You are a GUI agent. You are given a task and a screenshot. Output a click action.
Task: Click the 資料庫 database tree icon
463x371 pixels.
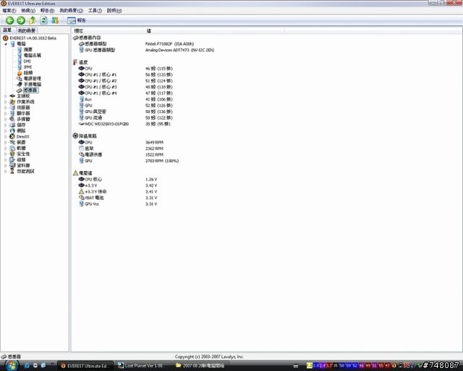[x=12, y=165]
